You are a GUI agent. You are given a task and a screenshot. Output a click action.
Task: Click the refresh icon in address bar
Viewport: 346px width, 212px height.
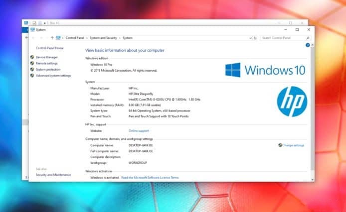tap(255, 38)
